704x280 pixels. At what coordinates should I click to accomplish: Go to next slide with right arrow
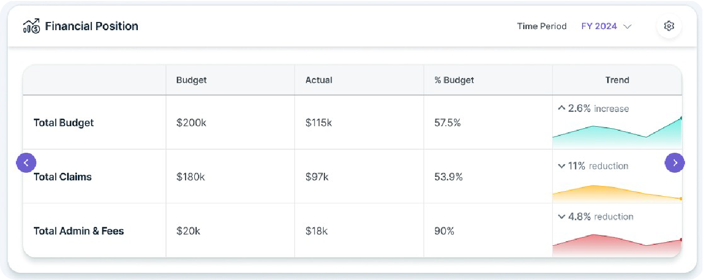[x=674, y=163]
